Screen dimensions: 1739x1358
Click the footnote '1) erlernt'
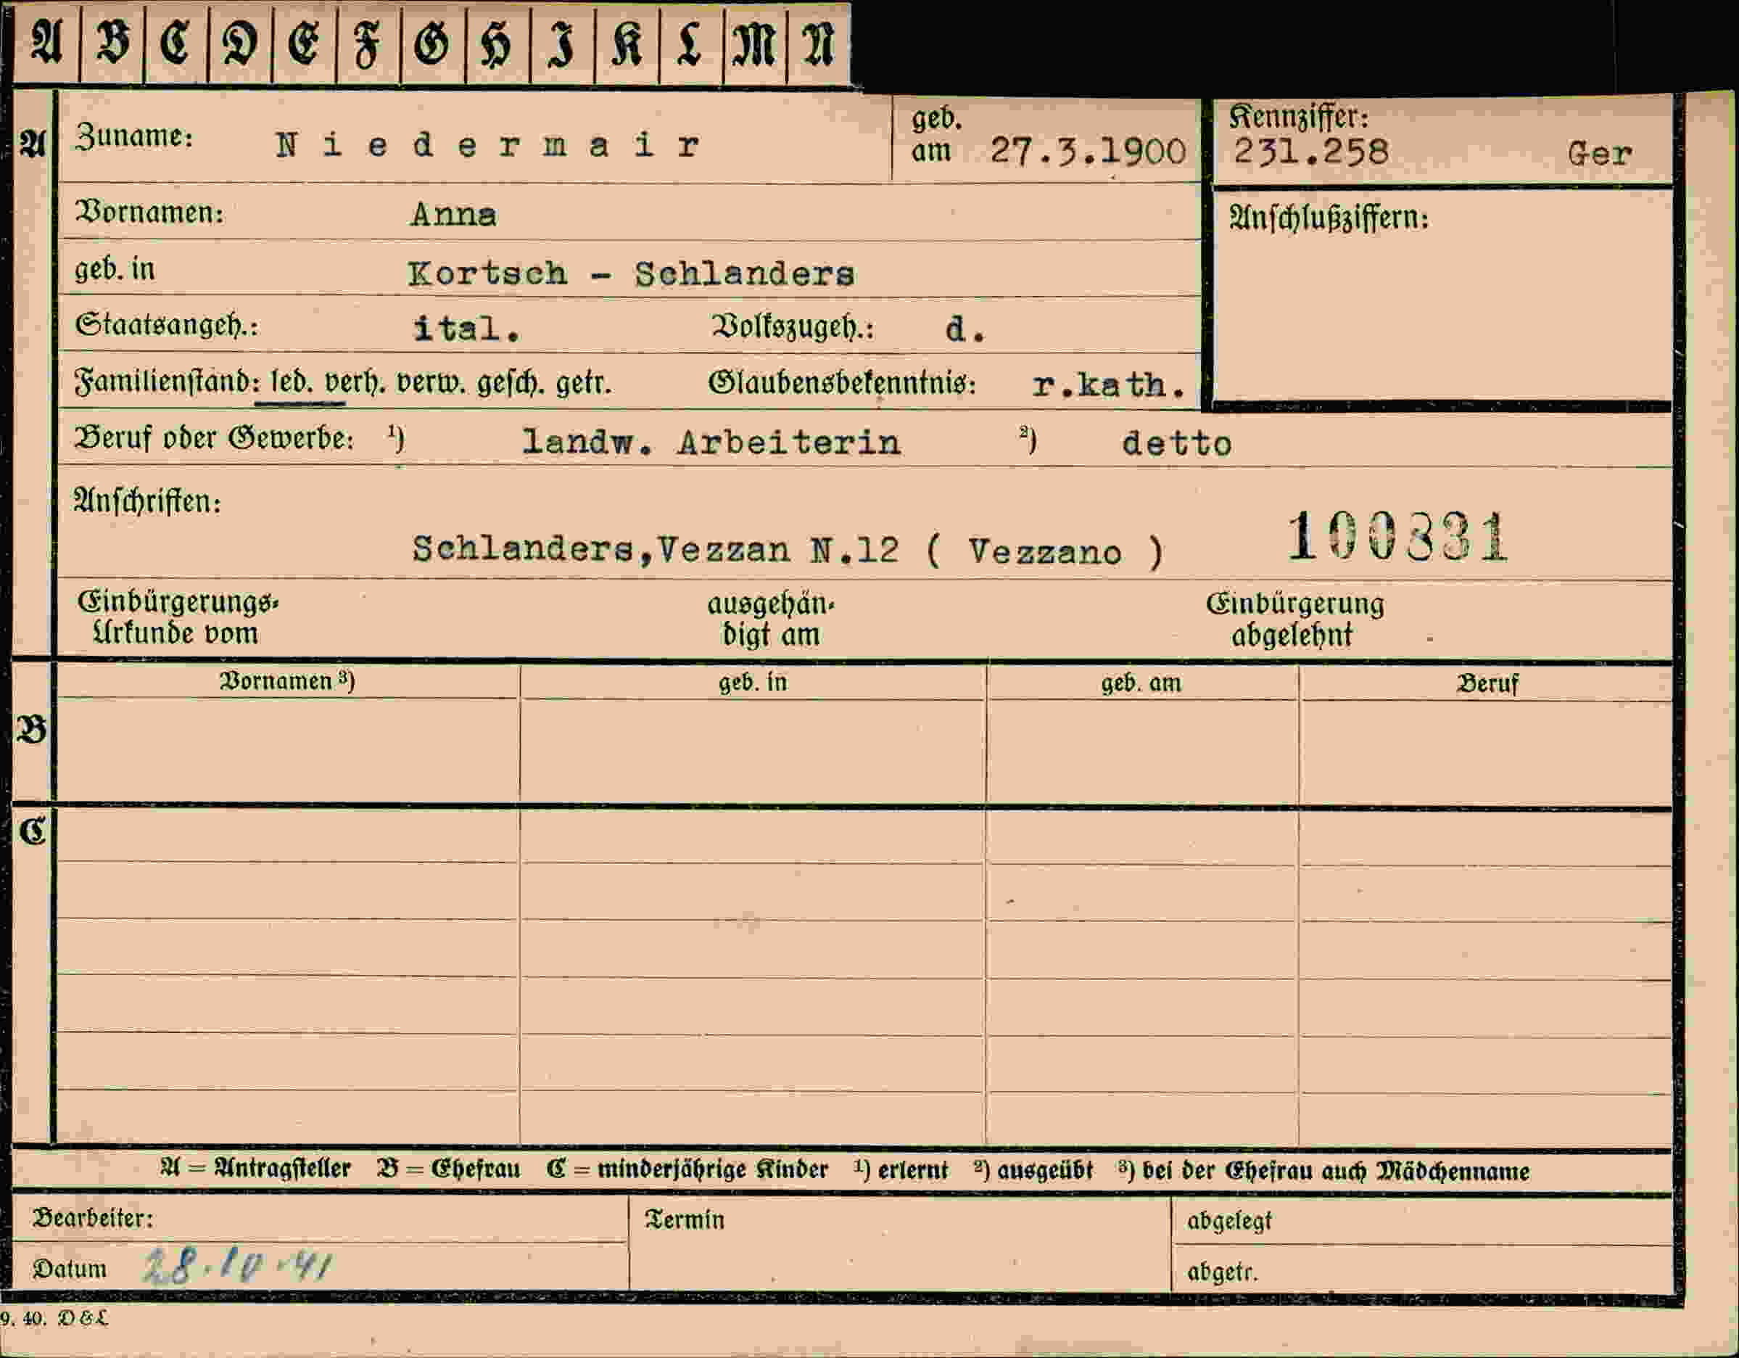point(901,1170)
